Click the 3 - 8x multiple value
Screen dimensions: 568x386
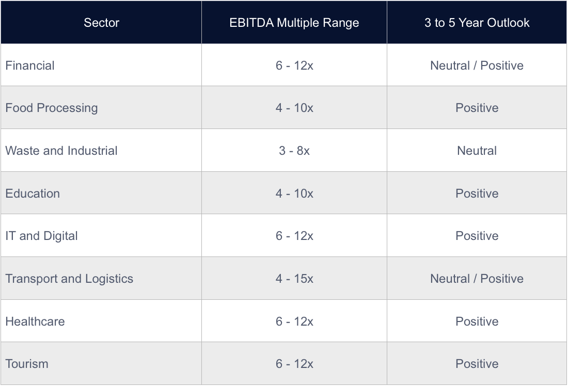pos(294,151)
